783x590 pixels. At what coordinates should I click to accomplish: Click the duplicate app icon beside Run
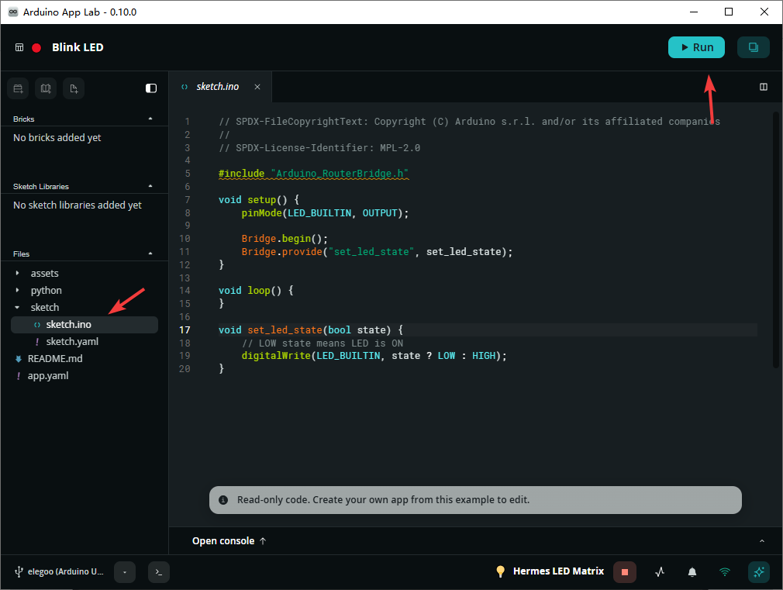click(753, 47)
